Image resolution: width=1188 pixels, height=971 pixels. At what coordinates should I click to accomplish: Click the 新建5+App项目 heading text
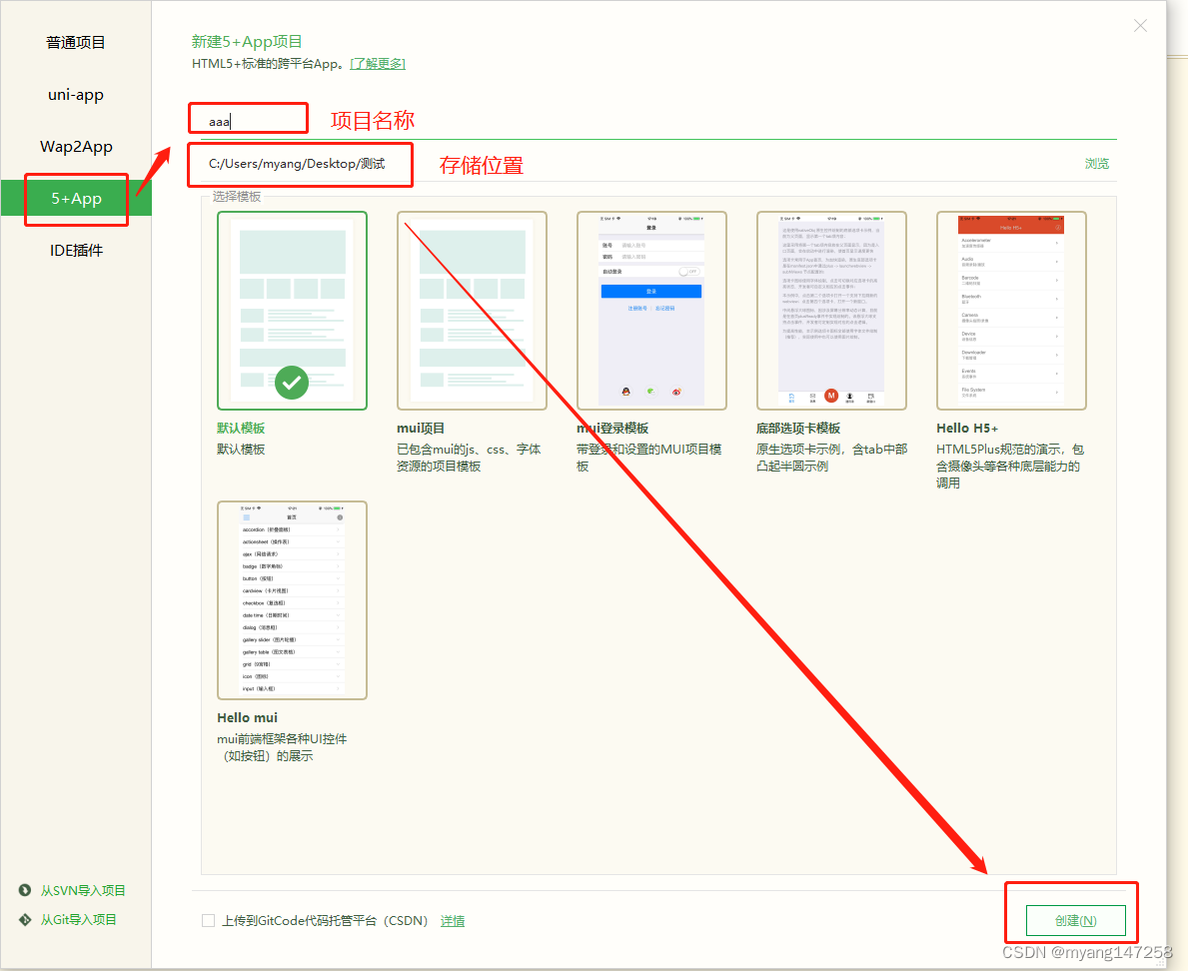247,42
